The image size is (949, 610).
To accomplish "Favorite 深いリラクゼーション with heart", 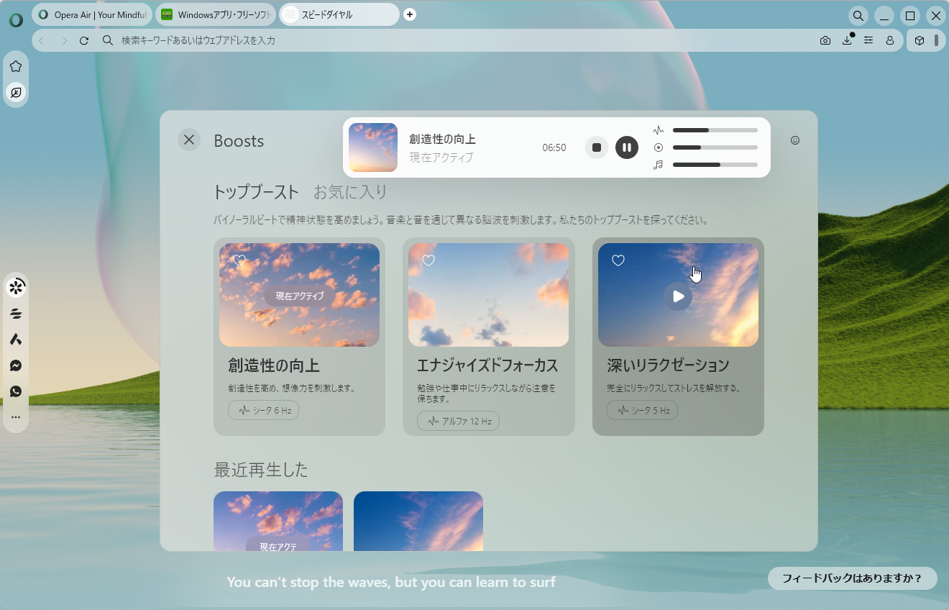I will pyautogui.click(x=618, y=260).
